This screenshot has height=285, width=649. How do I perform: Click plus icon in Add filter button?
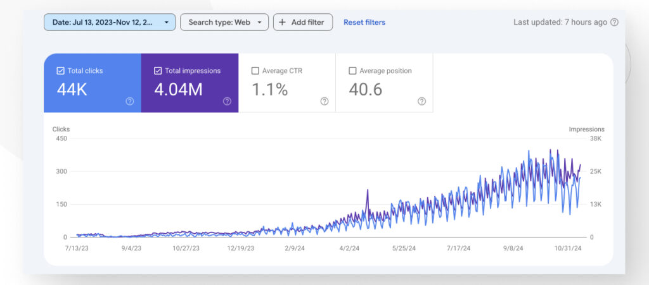(x=283, y=22)
